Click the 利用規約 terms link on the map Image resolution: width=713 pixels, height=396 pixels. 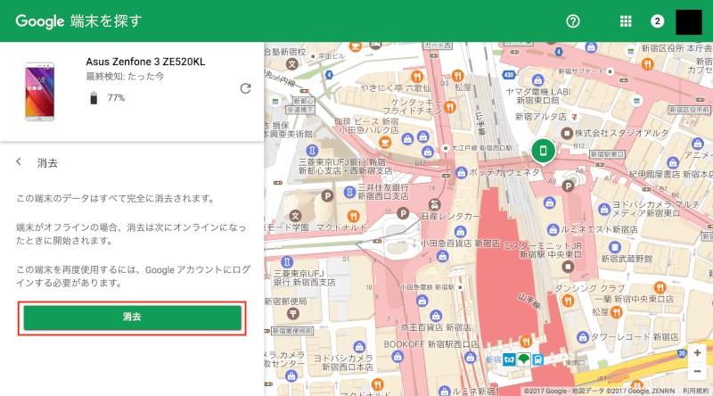(696, 391)
